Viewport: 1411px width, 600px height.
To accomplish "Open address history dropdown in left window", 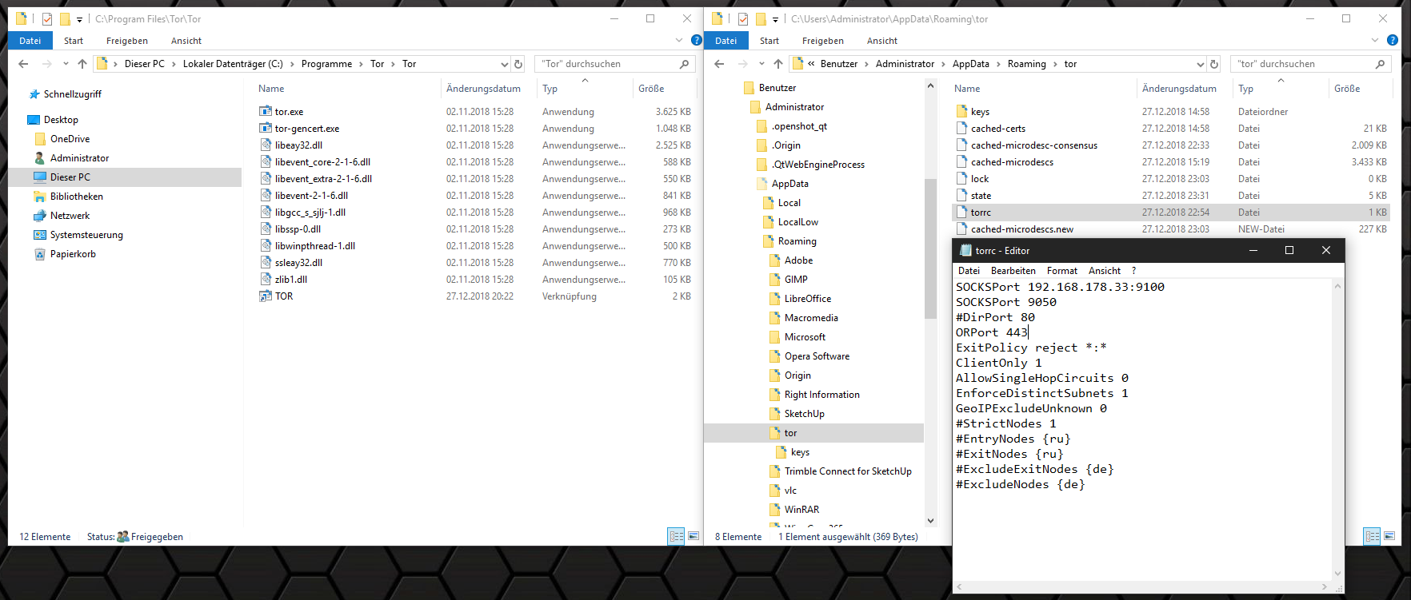I will 504,64.
